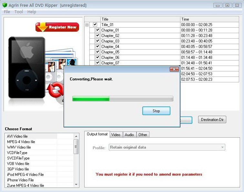Select the Chapter_07 row label
This screenshot has width=244, height=192.
(110, 63)
